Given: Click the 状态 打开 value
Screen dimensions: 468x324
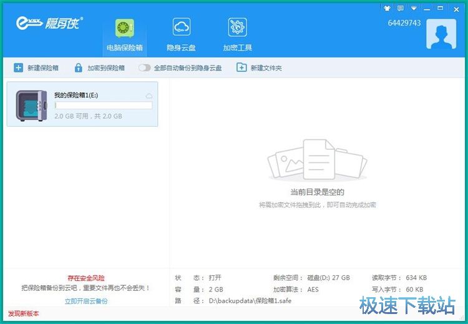Looking at the screenshot, I should [215, 278].
